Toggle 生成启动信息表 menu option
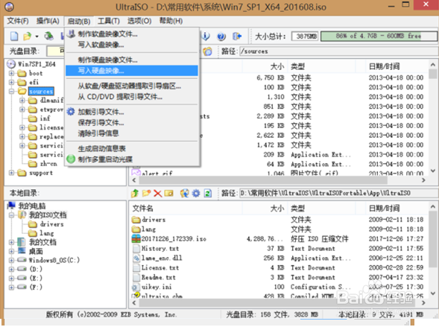The image size is (439, 327). 132,148
